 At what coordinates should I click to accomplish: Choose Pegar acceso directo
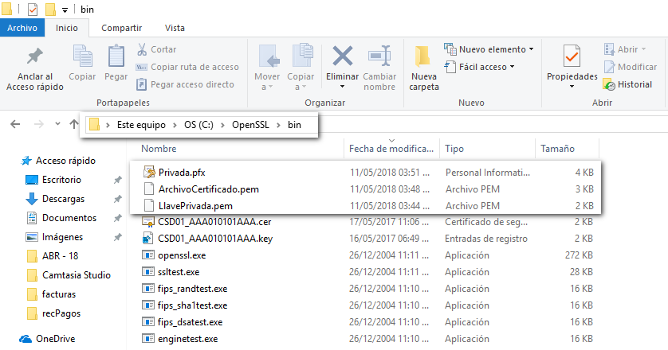[185, 84]
